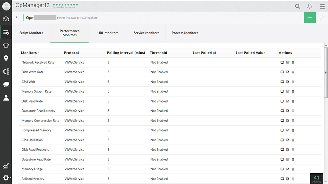Open the reports chart icon in sidebar
The image size is (328, 184).
[6, 166]
